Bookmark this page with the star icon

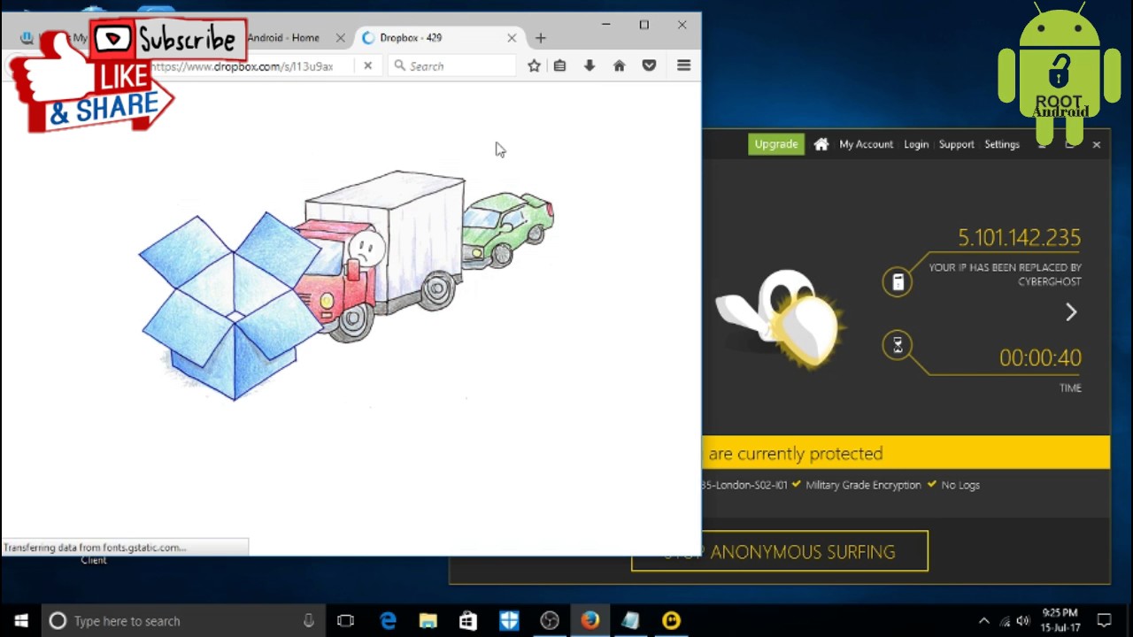click(x=534, y=65)
